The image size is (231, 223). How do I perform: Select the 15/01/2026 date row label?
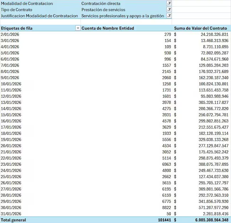tap(11, 115)
